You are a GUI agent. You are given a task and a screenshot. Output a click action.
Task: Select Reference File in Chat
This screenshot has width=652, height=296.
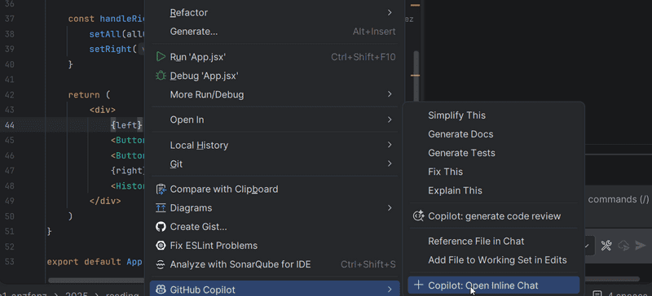[476, 242]
